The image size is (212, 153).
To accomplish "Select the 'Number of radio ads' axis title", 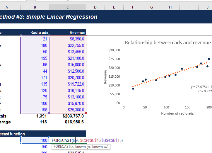I will (x=177, y=113).
